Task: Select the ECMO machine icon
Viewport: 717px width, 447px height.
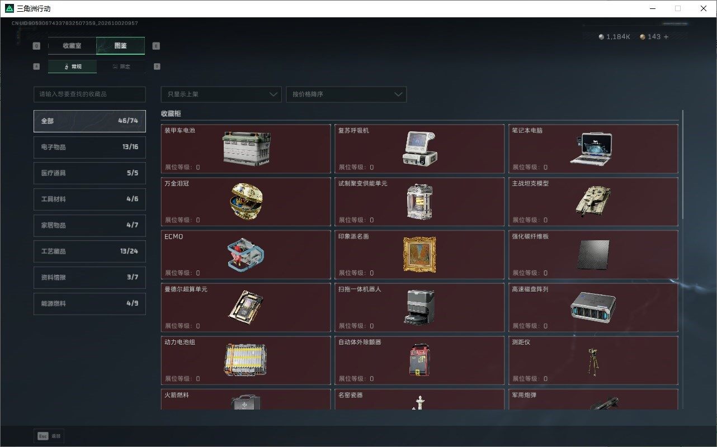Action: (x=246, y=254)
